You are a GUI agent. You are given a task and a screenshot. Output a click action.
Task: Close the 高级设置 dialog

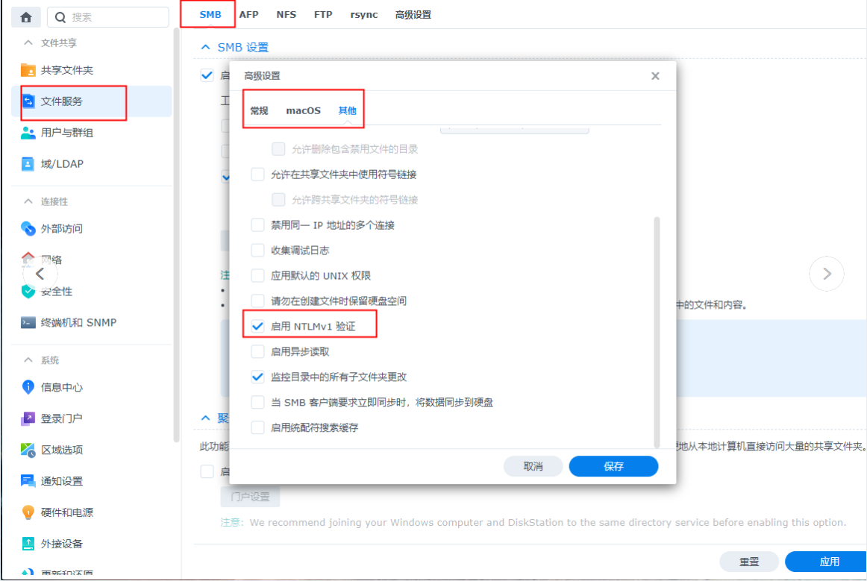pos(655,76)
